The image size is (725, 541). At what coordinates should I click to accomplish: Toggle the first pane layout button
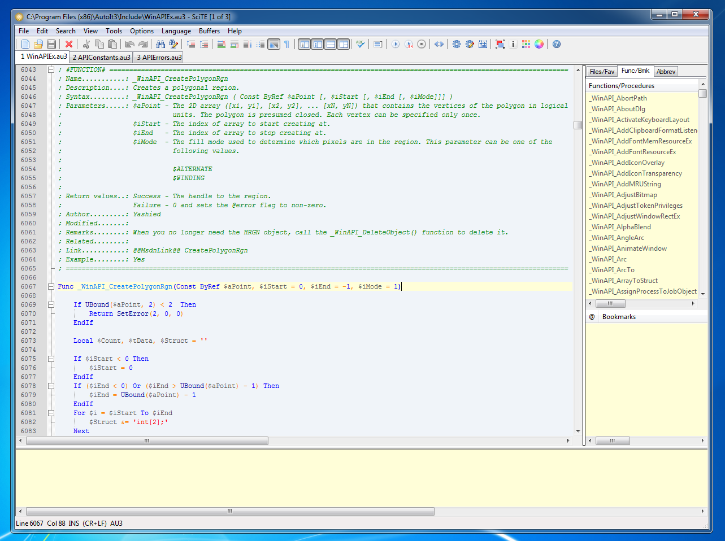tap(305, 44)
